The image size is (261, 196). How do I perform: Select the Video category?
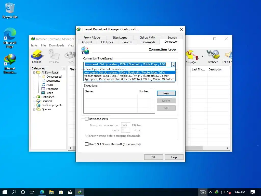point(50,93)
